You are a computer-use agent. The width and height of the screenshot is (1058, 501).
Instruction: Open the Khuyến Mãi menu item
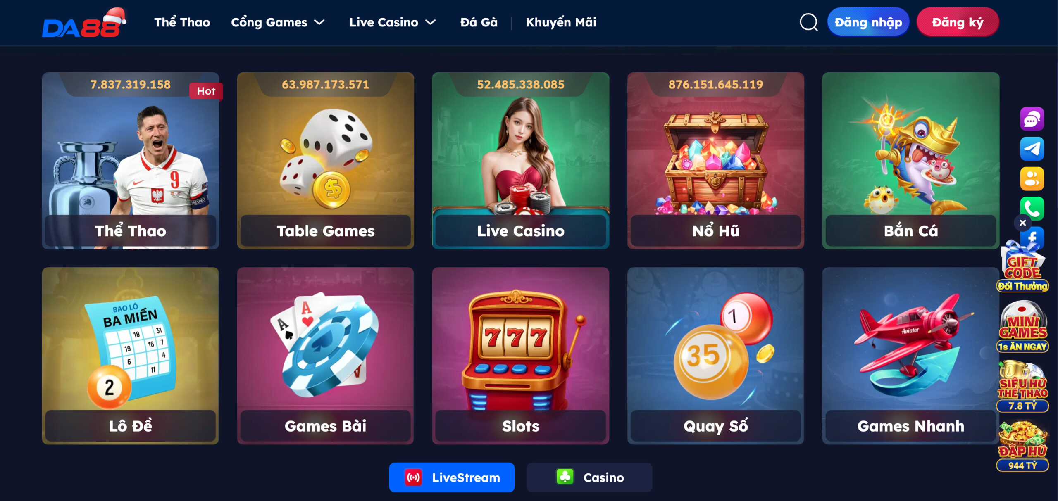[561, 22]
